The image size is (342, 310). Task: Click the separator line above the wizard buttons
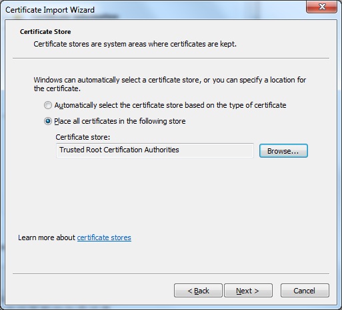pos(171,273)
